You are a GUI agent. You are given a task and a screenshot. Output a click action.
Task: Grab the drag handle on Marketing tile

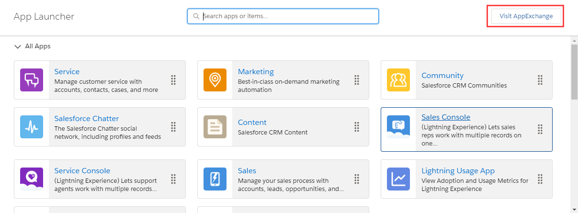tap(357, 80)
